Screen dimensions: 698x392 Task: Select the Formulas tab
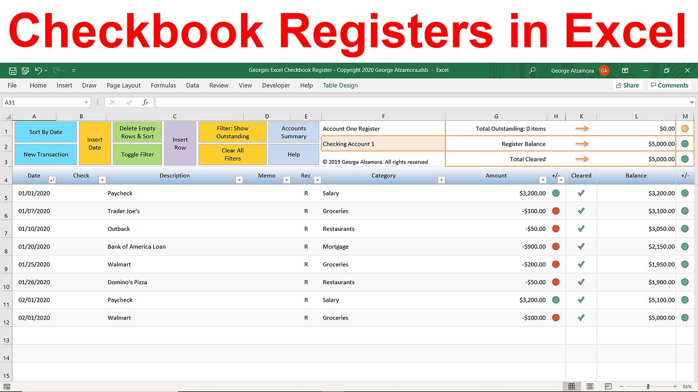pyautogui.click(x=164, y=85)
